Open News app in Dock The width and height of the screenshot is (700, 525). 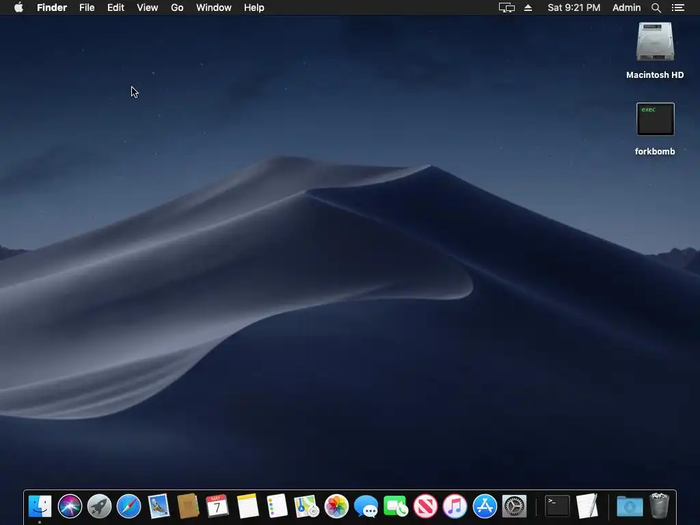click(425, 507)
